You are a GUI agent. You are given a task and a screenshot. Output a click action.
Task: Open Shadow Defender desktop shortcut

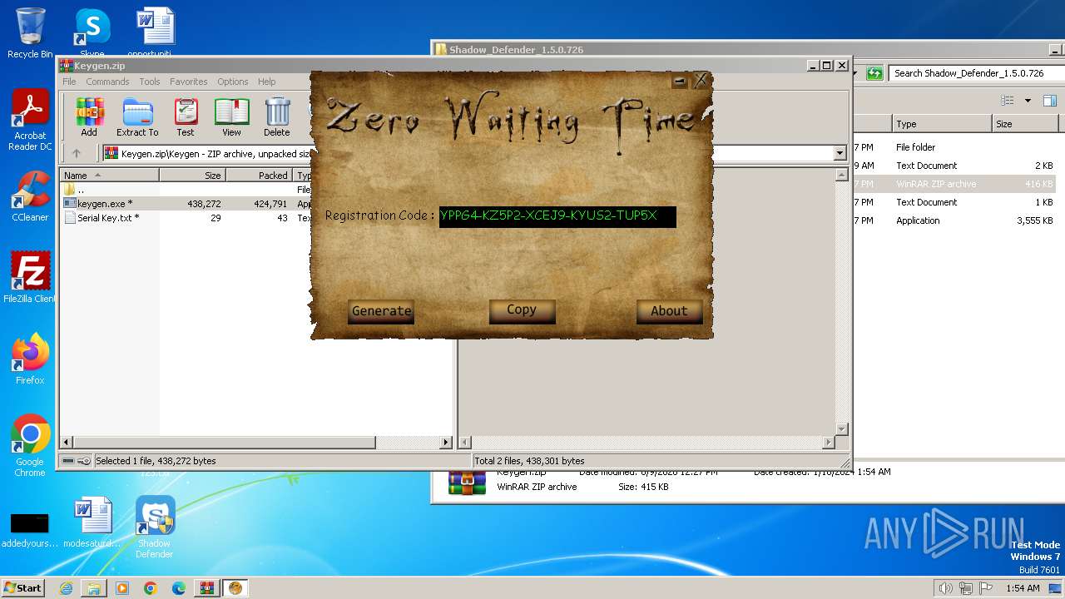(x=155, y=527)
